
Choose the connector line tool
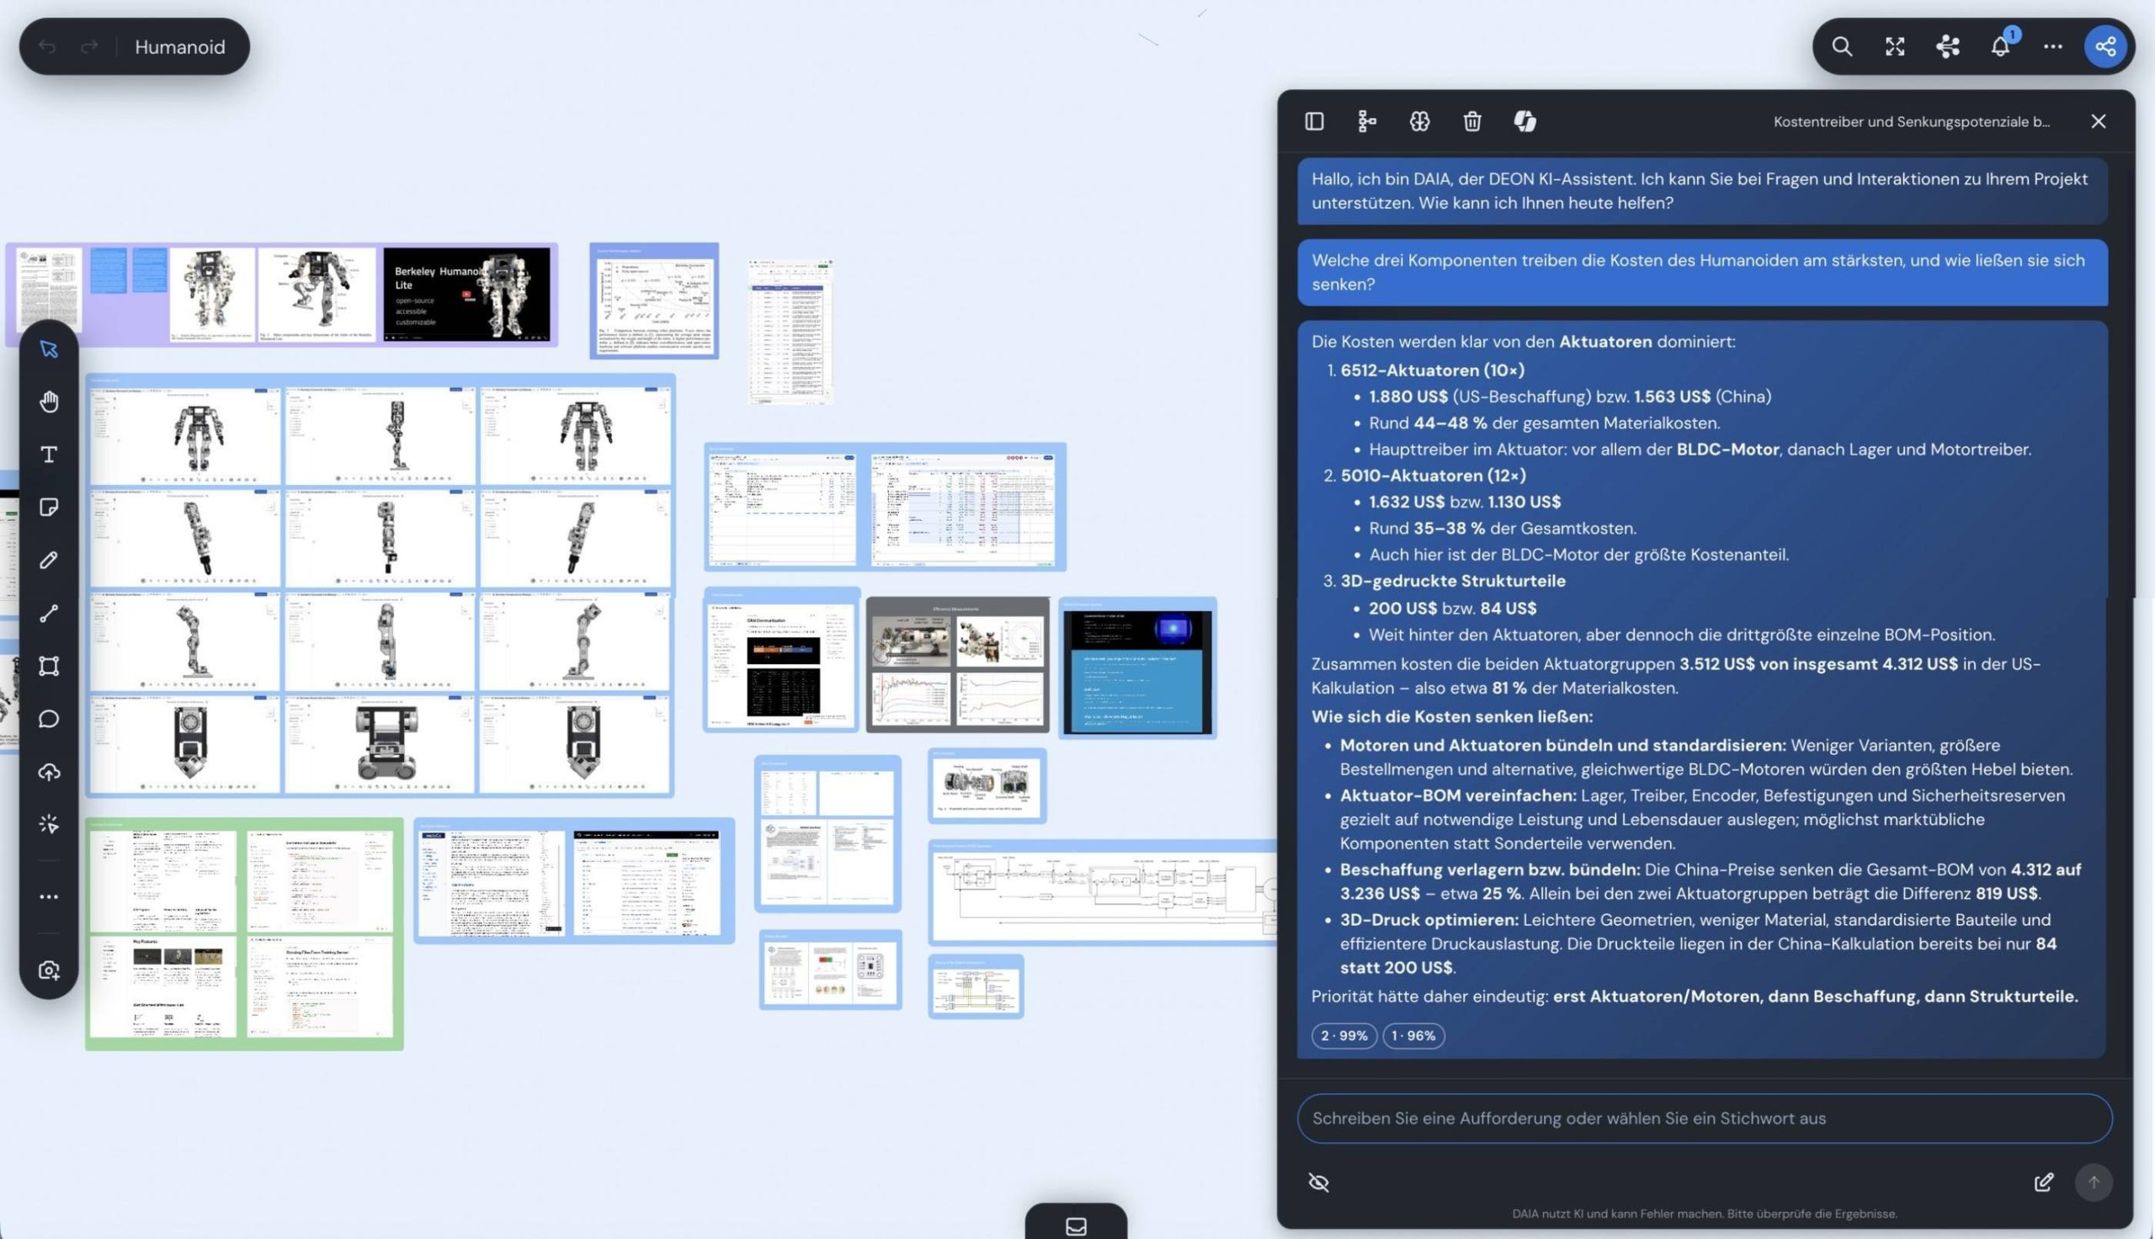coord(49,614)
